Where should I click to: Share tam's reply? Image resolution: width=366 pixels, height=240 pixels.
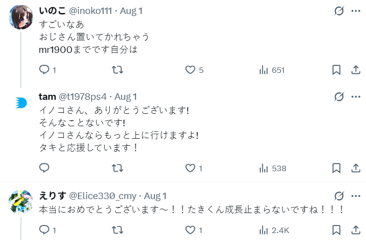pos(356,168)
